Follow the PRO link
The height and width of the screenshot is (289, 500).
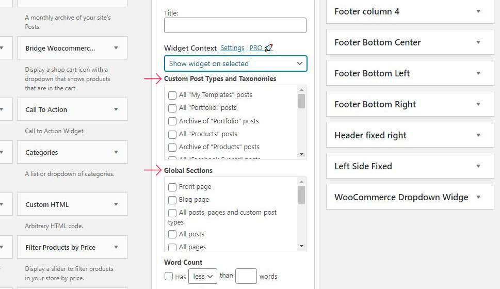pos(255,48)
